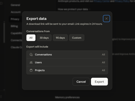The image size is (135, 101).
Task: Click the Export data dialog title
Action: (x=36, y=19)
